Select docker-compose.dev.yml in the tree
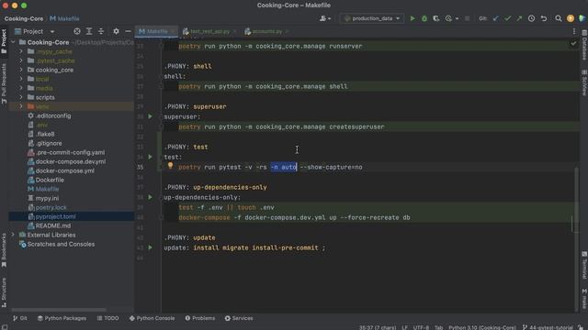The width and height of the screenshot is (588, 330). 72,161
